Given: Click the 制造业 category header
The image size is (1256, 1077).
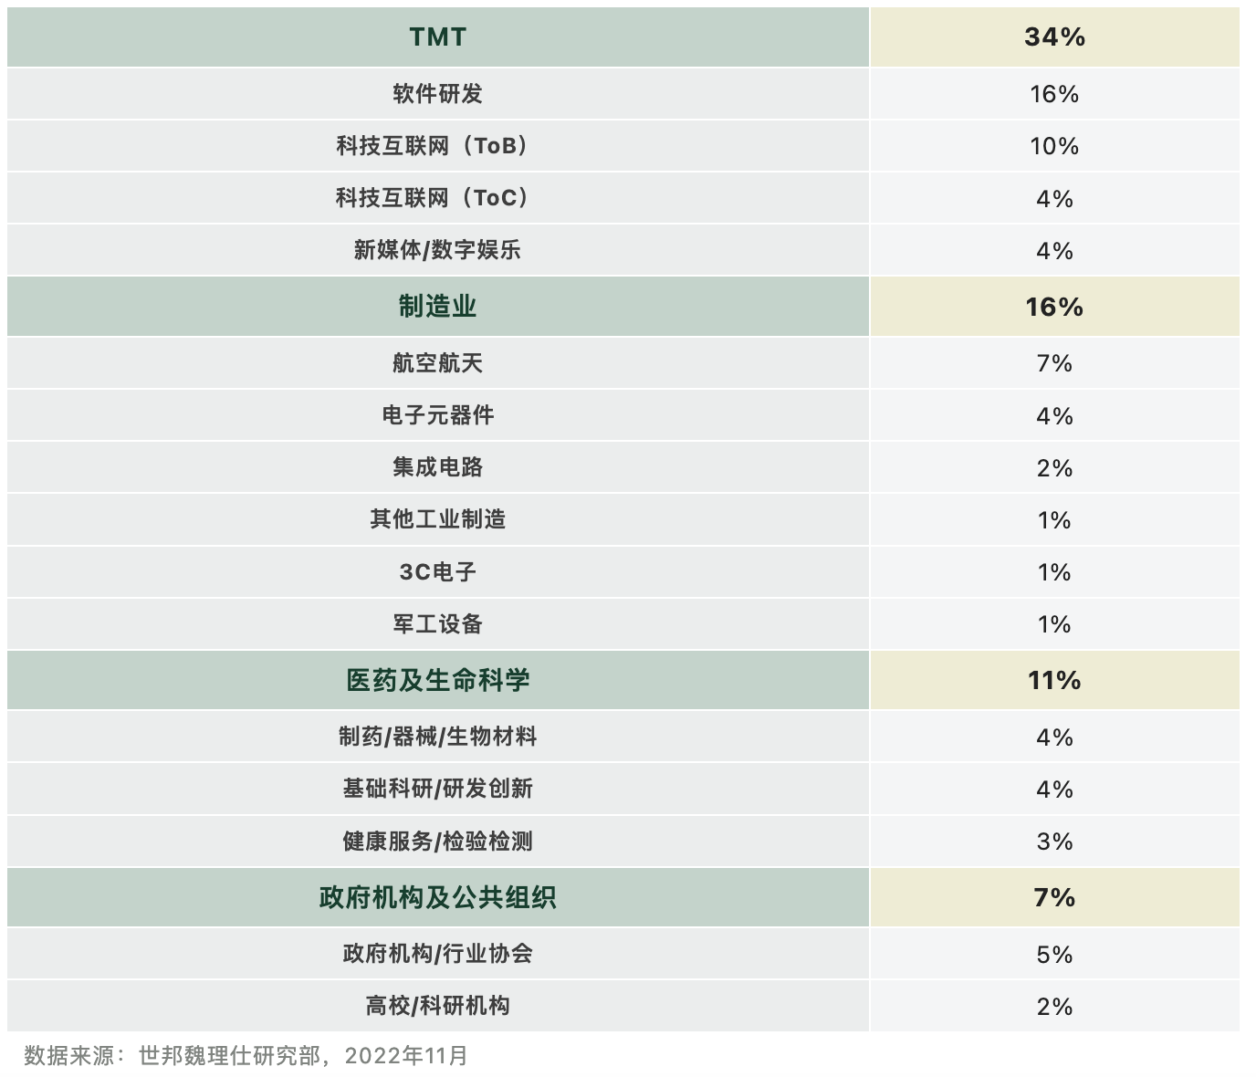Looking at the screenshot, I should pos(437,307).
